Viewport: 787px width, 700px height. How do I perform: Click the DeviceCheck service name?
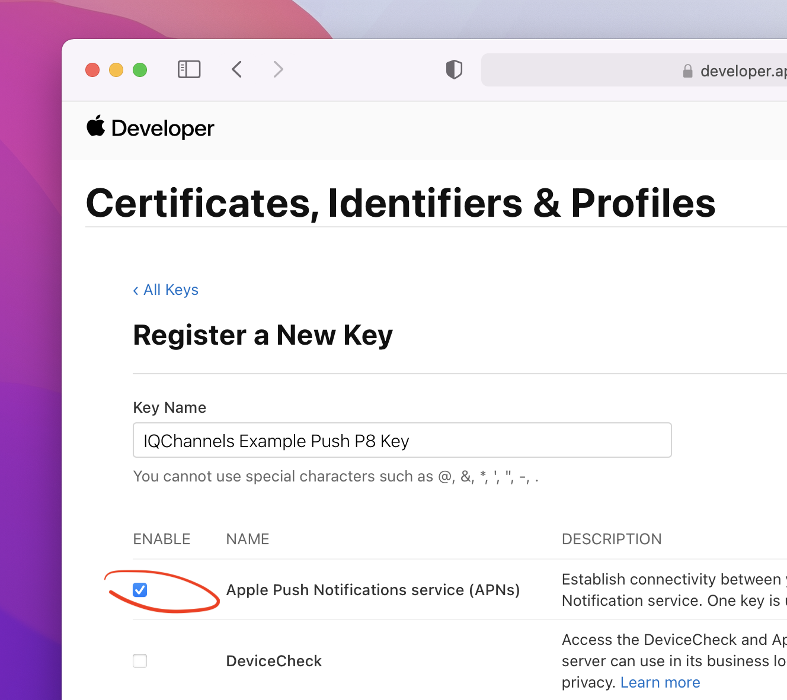[274, 661]
